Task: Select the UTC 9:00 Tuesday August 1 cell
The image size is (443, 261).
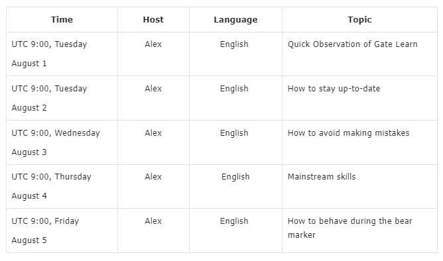Action: (62, 54)
